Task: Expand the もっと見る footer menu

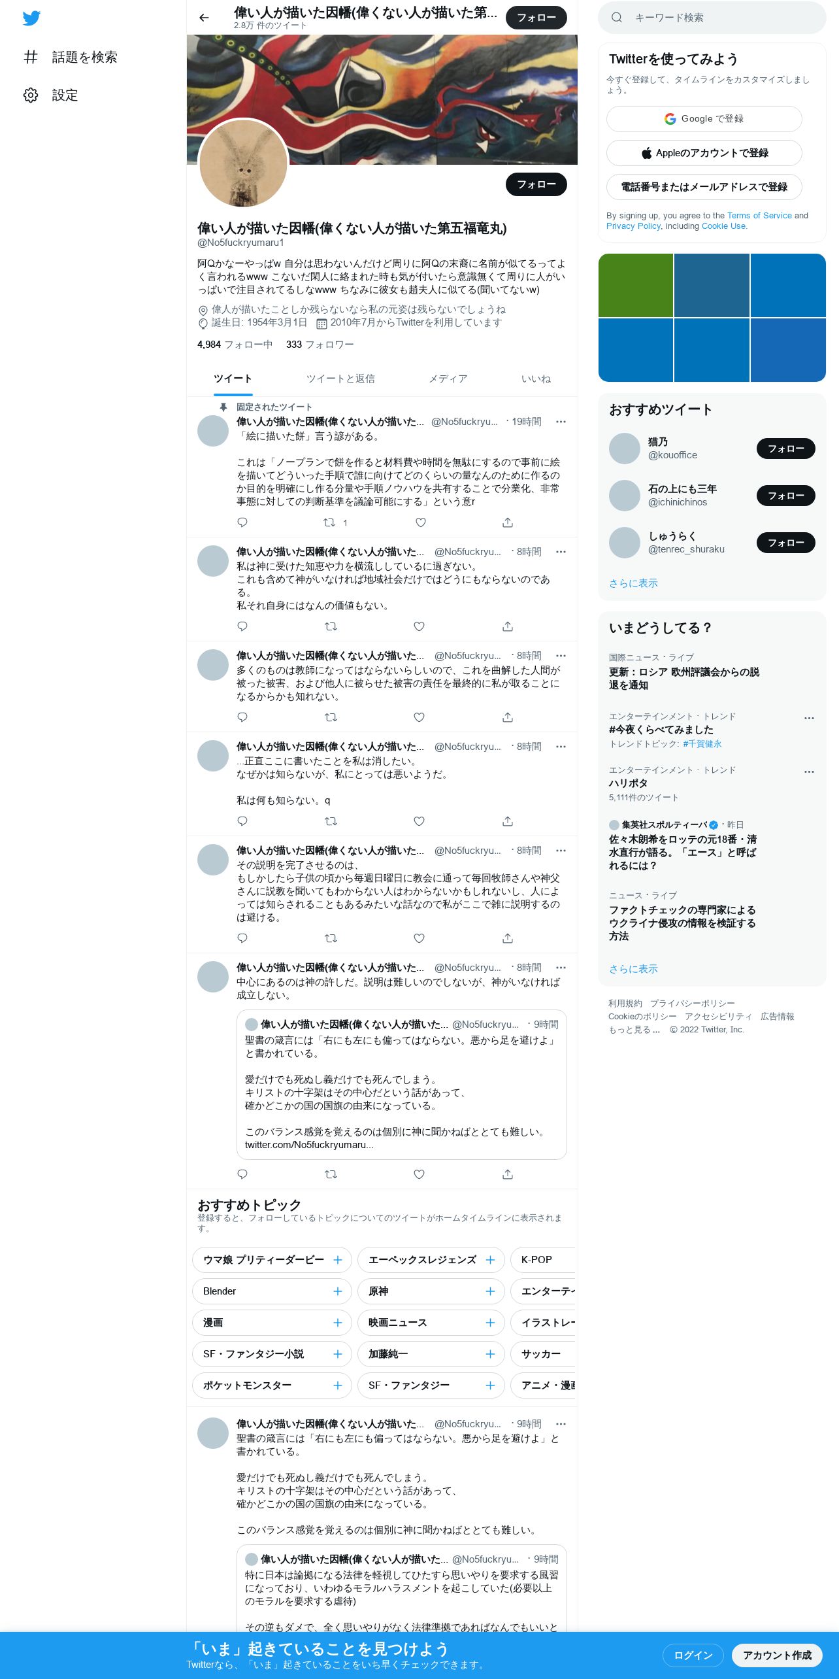Action: pyautogui.click(x=634, y=1030)
